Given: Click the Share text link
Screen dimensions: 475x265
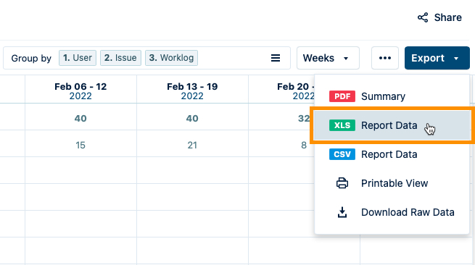Looking at the screenshot, I should pyautogui.click(x=447, y=17).
